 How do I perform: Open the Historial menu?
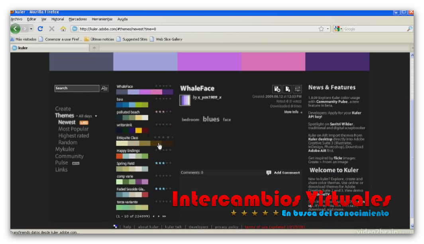57,19
